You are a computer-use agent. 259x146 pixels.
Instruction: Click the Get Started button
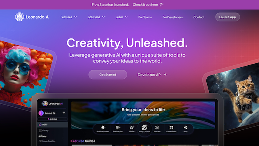point(108,75)
